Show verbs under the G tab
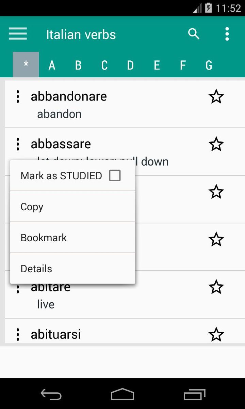Screen dimensions: 245x409 [209, 65]
